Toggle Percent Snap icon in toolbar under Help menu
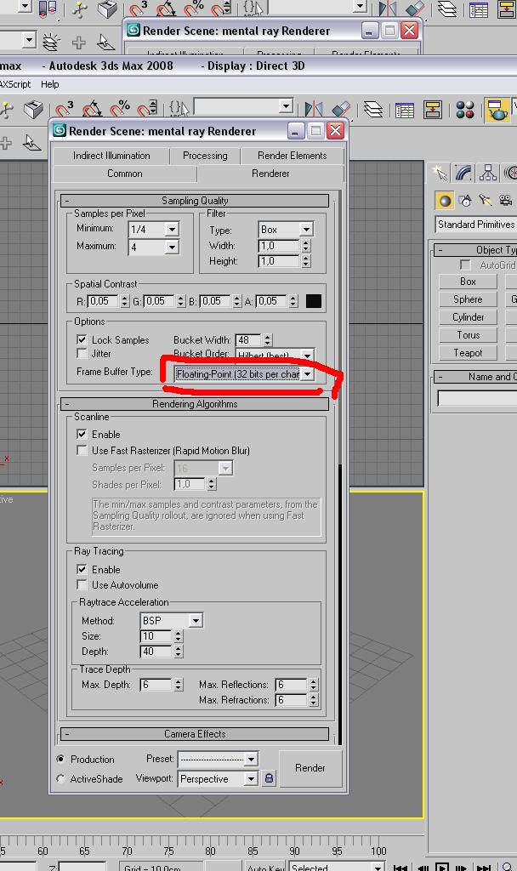This screenshot has height=871, width=517. (120, 109)
